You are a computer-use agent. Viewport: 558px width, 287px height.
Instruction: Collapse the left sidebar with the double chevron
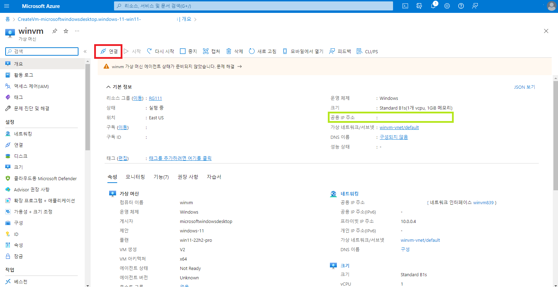pos(85,51)
